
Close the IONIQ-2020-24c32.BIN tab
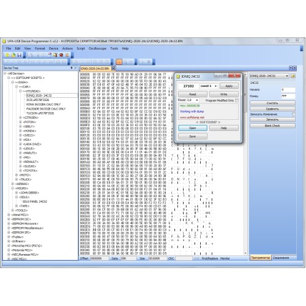tap(113, 69)
